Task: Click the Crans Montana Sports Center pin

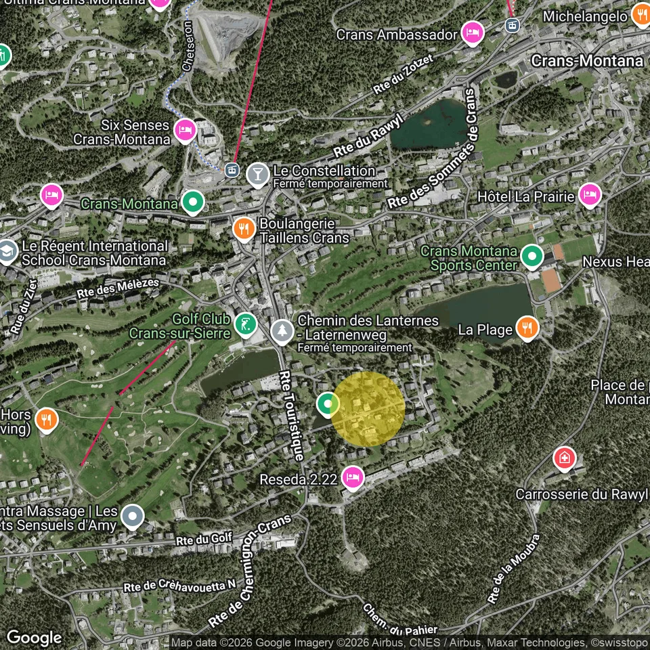Action: [532, 256]
